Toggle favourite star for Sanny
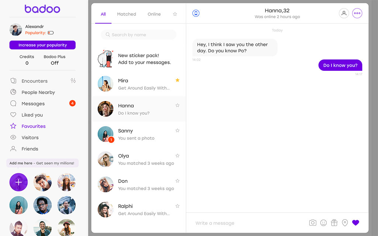The width and height of the screenshot is (378, 236). (178, 131)
